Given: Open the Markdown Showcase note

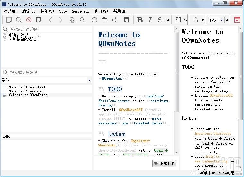Looking at the screenshot, I should (x=25, y=91).
